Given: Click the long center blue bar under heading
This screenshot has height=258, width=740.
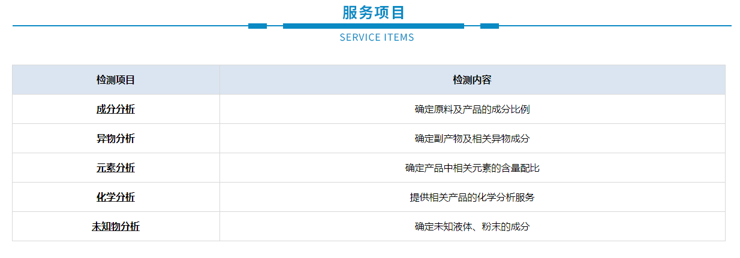Looking at the screenshot, I should coord(373,26).
